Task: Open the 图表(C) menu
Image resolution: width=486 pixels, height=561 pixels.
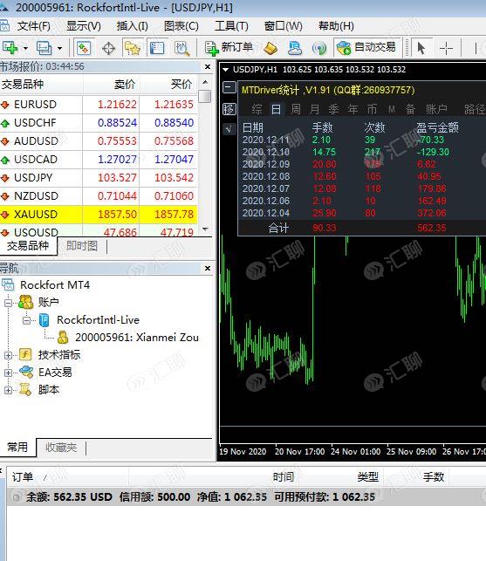Action: point(181,26)
